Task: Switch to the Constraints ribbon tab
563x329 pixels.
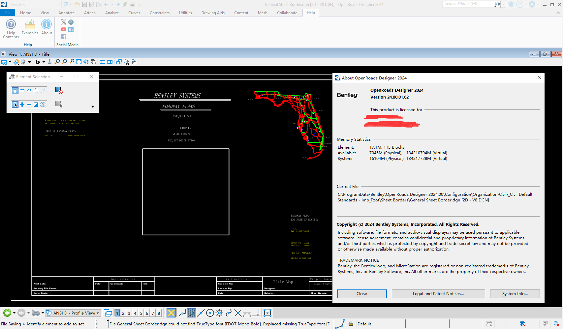Action: [x=160, y=13]
